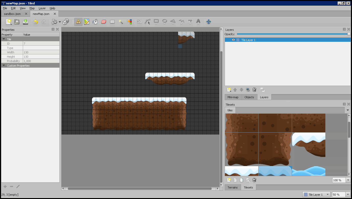Duplicate the selected layer
This screenshot has width=352, height=199.
point(248,90)
